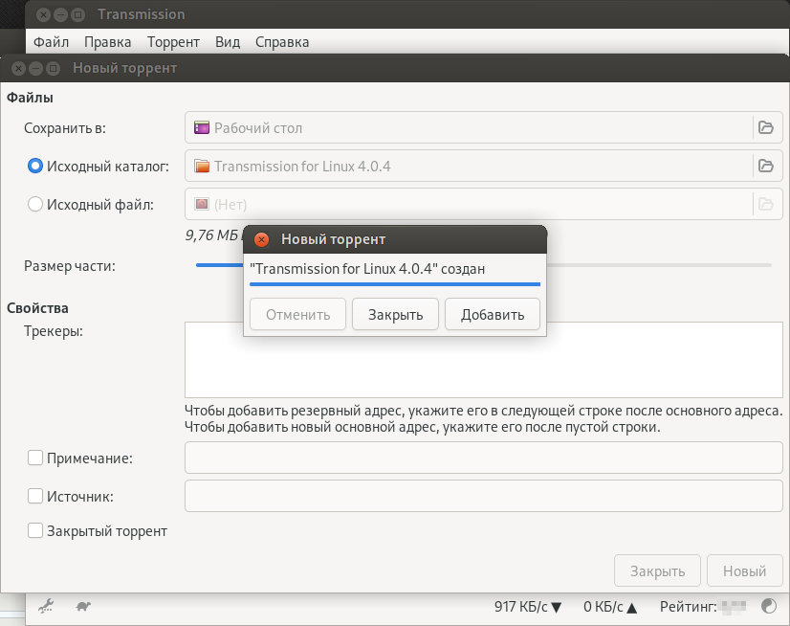Adjust the Размер части slider

[x=484, y=265]
